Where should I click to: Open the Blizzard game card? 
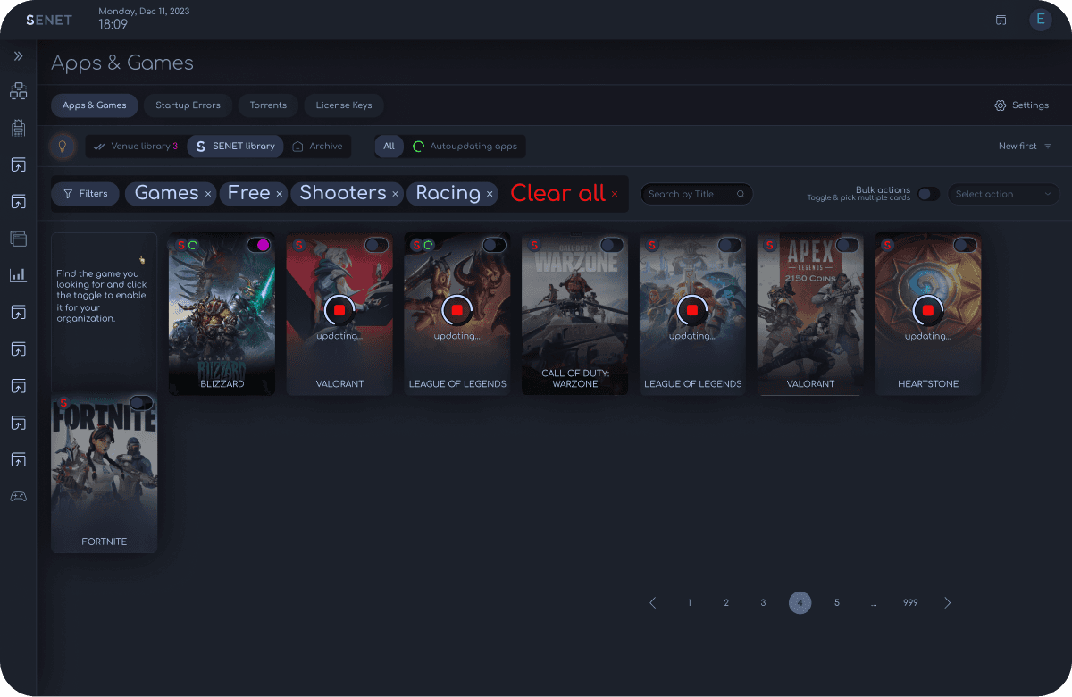222,314
